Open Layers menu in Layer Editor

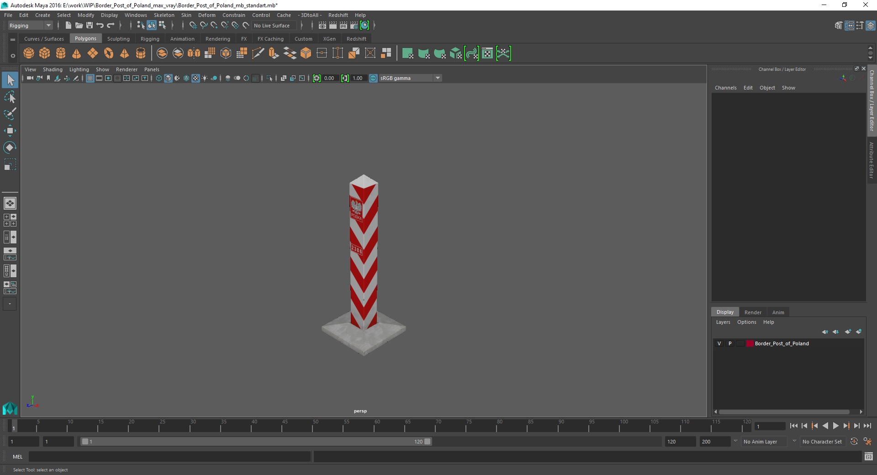click(x=723, y=322)
